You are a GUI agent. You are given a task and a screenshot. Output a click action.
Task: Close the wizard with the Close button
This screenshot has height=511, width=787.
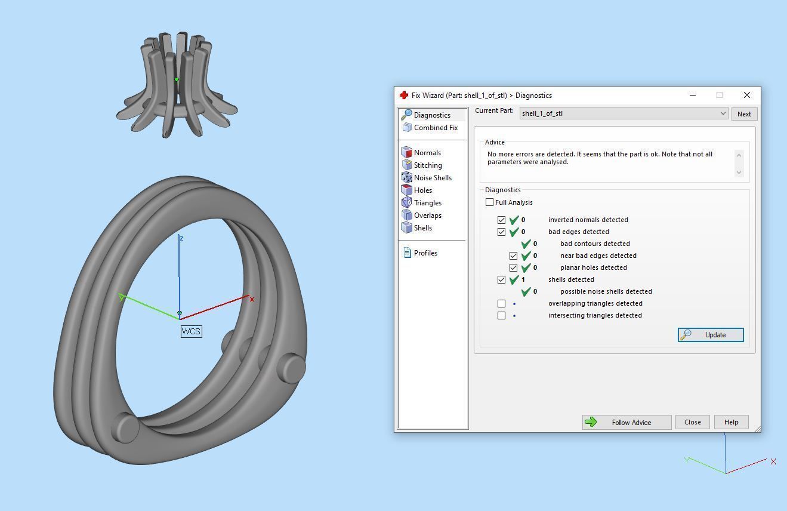pos(693,422)
